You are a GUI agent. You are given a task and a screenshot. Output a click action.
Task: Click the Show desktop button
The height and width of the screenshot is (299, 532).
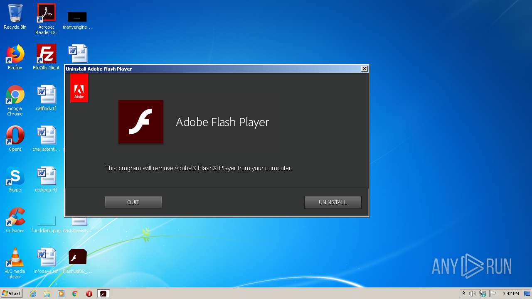point(527,294)
